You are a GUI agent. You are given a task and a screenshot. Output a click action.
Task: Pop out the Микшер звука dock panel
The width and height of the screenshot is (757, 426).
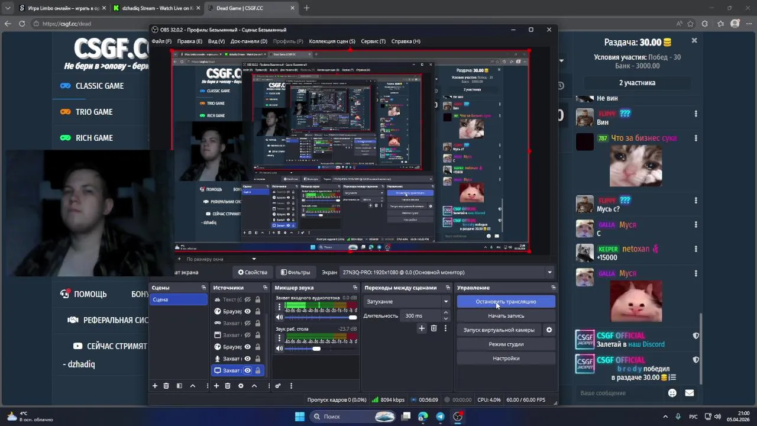355,288
